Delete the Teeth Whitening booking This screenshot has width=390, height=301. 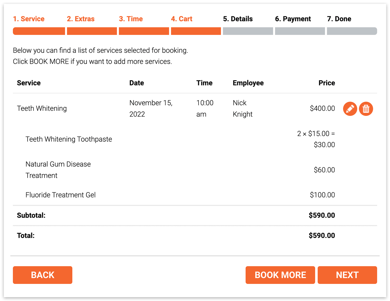coord(366,109)
